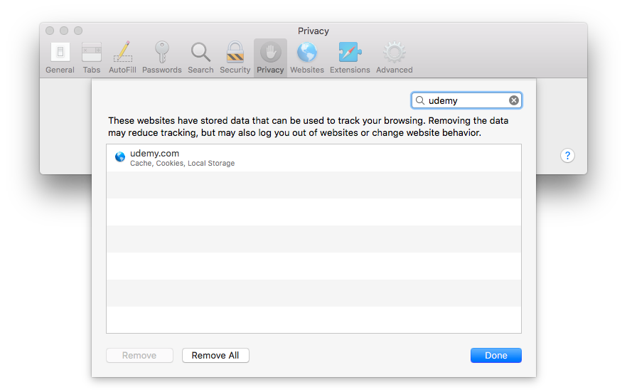Close the Privacy preferences window

click(x=50, y=31)
